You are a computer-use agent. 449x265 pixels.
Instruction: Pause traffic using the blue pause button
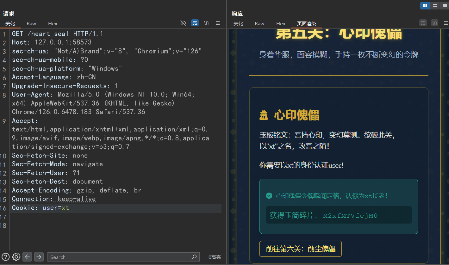[x=425, y=5]
